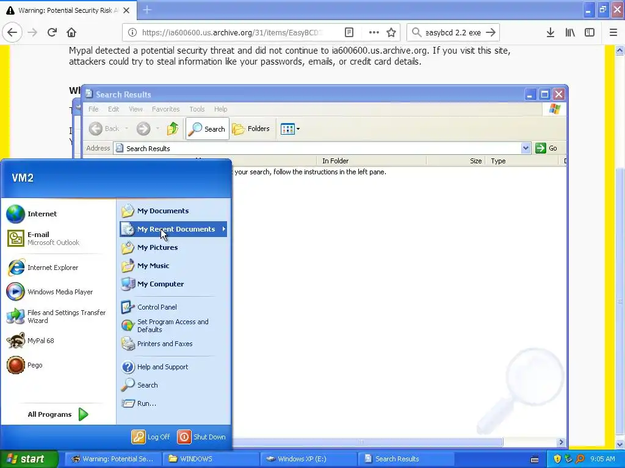Switch to Warning: Potential Security taskbar item
The height and width of the screenshot is (468, 625).
(113, 459)
